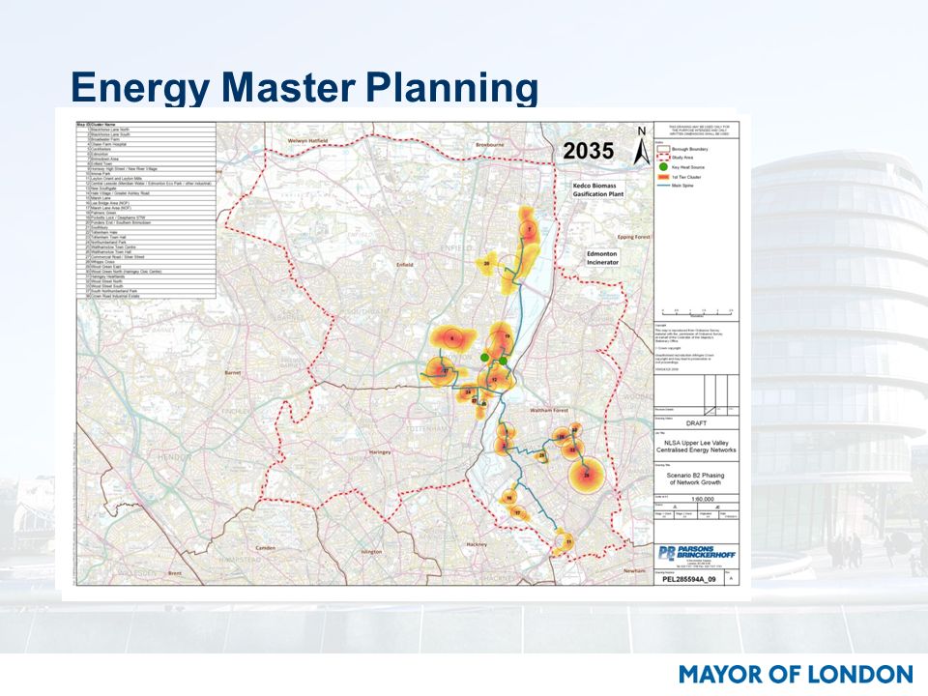Select heat cluster number 24 on the map

tap(468, 391)
